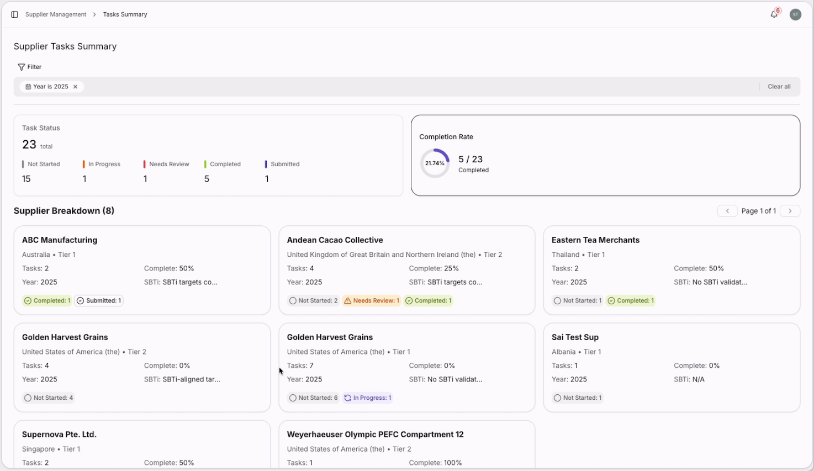Click the Not Started status count 15
Viewport: 814px width, 471px height.
click(x=27, y=179)
